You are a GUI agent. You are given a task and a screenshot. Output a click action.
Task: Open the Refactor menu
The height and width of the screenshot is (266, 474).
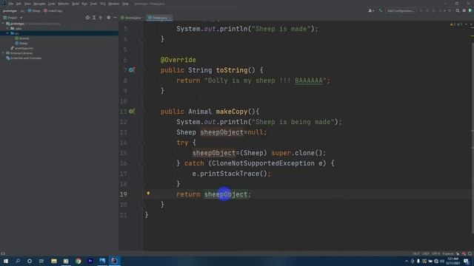(x=64, y=4)
